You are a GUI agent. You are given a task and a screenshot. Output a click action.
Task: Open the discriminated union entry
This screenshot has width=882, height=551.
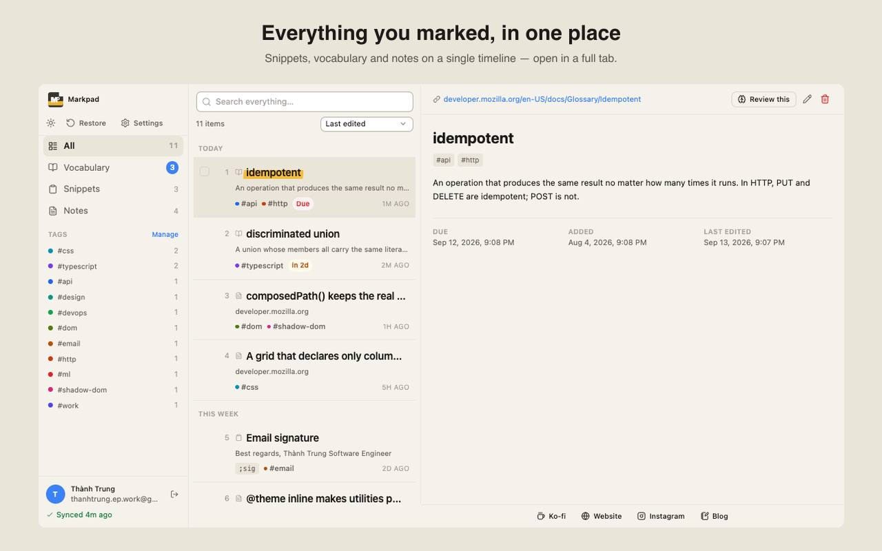pyautogui.click(x=305, y=249)
